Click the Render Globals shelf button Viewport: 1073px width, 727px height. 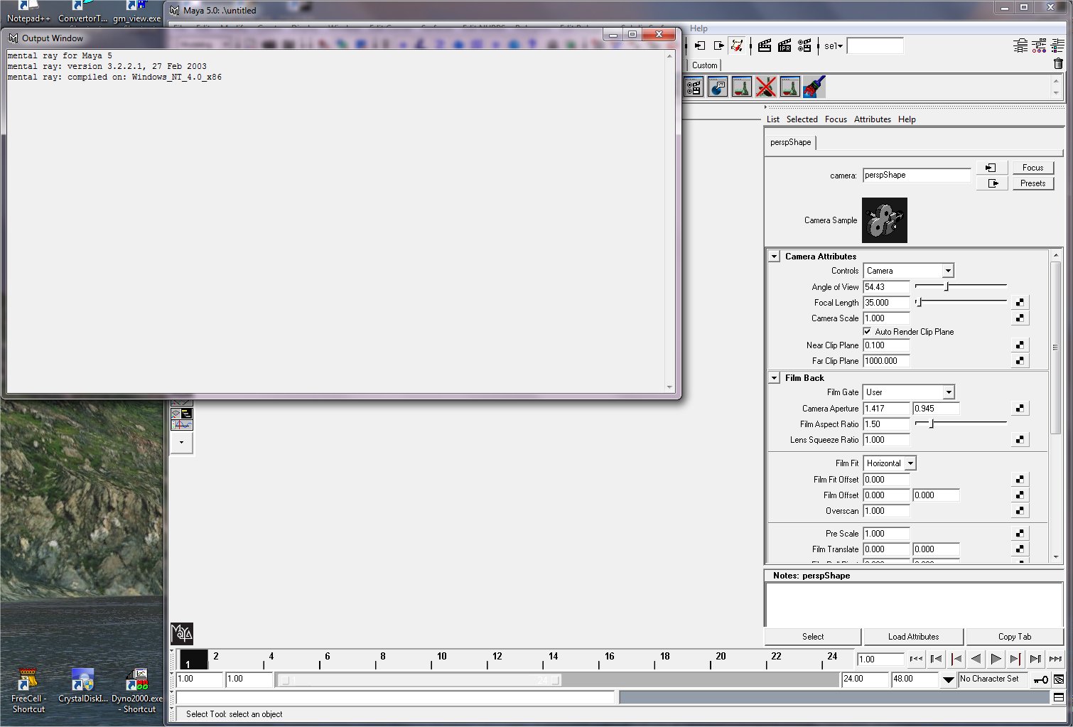[694, 87]
